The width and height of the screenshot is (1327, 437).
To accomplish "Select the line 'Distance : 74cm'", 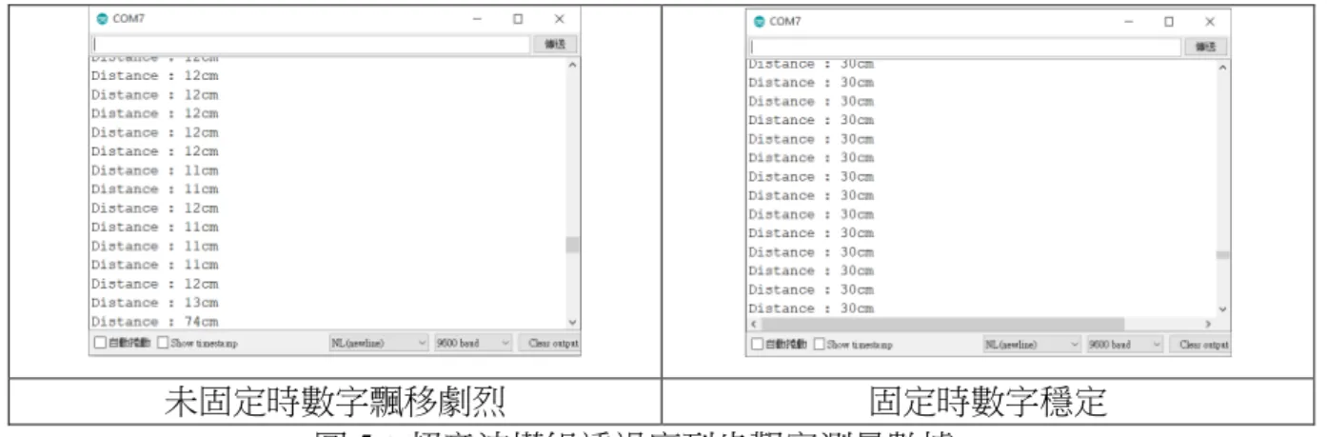I will pos(154,321).
